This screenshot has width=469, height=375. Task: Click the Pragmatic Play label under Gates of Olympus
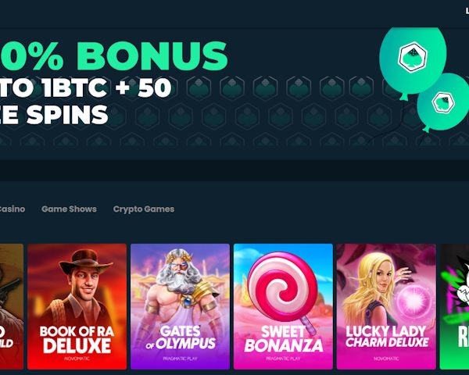pyautogui.click(x=180, y=359)
